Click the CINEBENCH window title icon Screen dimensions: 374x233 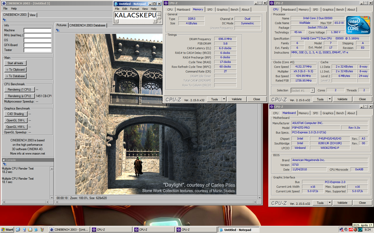click(4, 3)
